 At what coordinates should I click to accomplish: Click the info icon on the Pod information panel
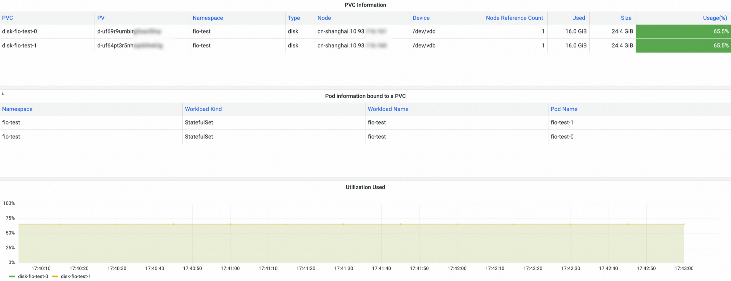(x=3, y=94)
